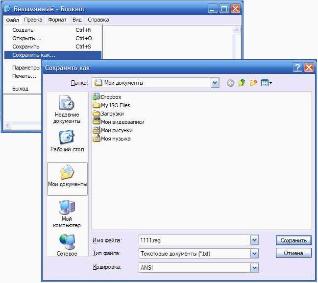Go up one folder level icon

tap(242, 83)
